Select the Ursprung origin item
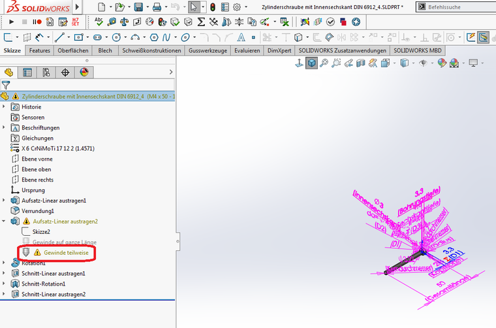Screen dimensions: 496x328 [33, 190]
